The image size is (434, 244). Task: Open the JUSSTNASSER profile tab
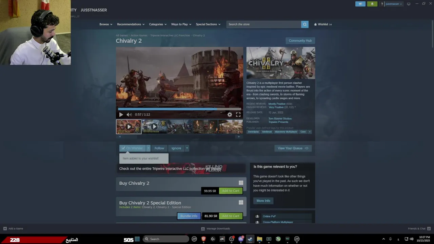(94, 10)
